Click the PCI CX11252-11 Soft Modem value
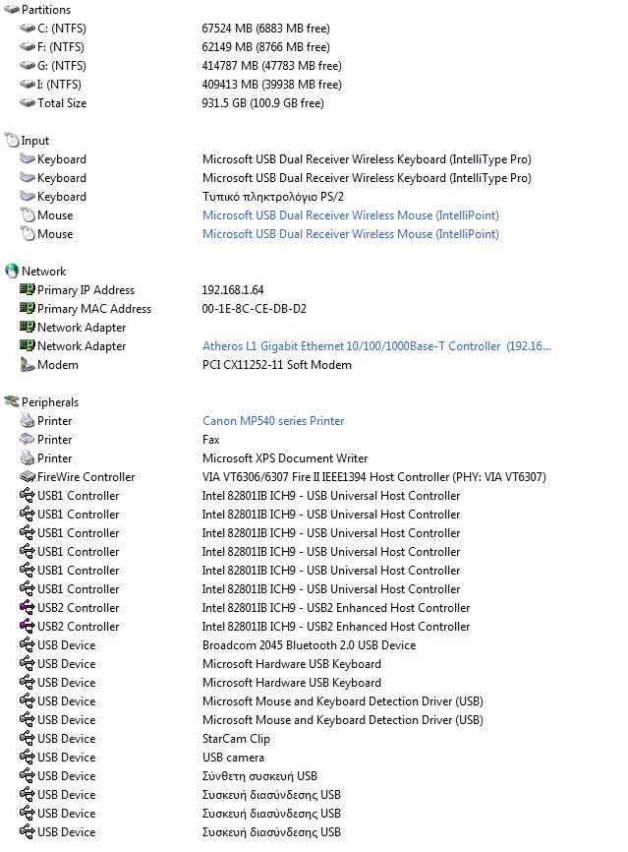This screenshot has width=628, height=852. click(x=277, y=365)
